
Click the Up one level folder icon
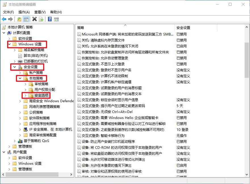coord(19,19)
